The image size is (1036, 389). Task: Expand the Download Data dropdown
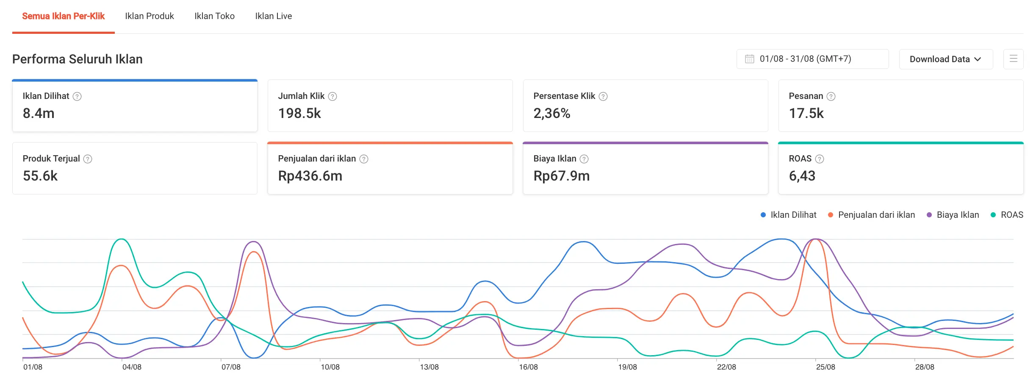click(945, 59)
